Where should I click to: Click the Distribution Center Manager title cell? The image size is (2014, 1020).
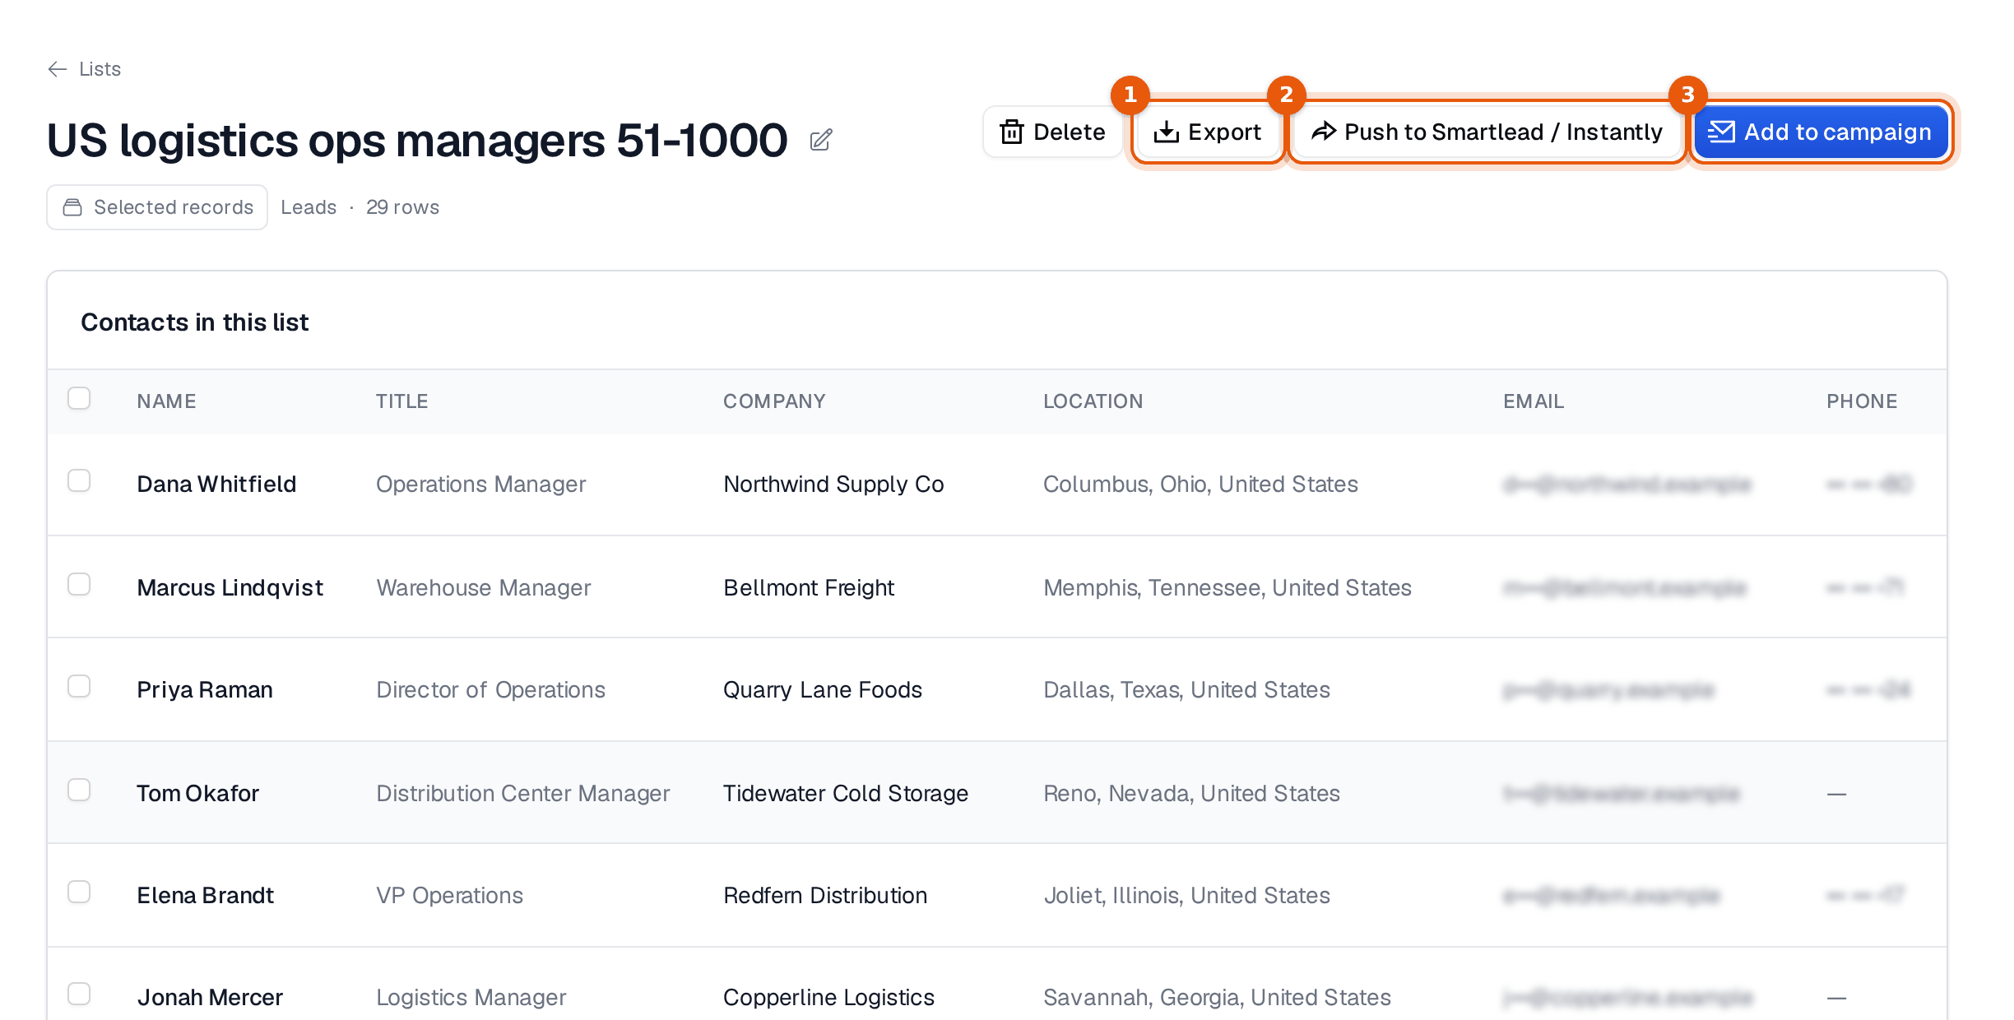coord(523,794)
